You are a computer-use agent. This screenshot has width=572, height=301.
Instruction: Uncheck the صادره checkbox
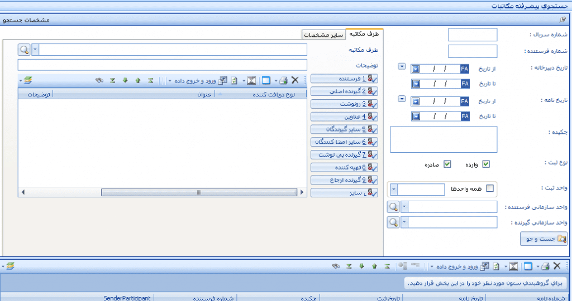tap(447, 164)
